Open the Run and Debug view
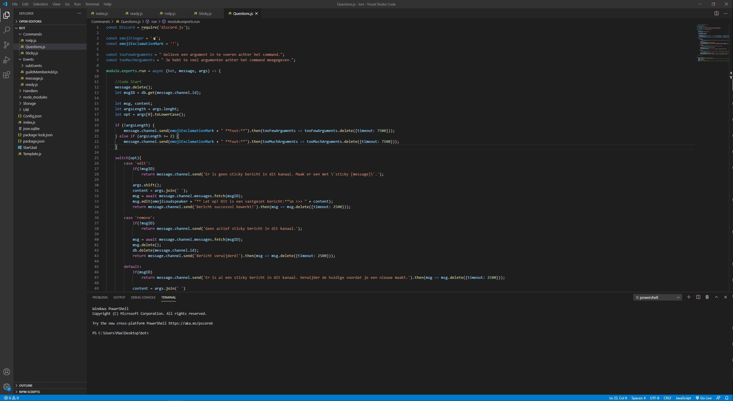733x401 pixels. pyautogui.click(x=6, y=60)
